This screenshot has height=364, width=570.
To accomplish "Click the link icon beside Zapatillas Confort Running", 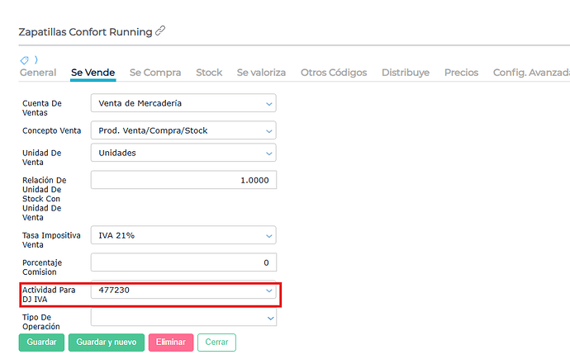I will pos(160,31).
